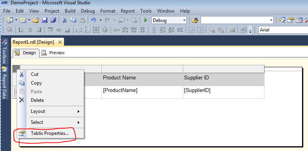Open the Format menu
The height and width of the screenshot is (151, 308).
108,11
